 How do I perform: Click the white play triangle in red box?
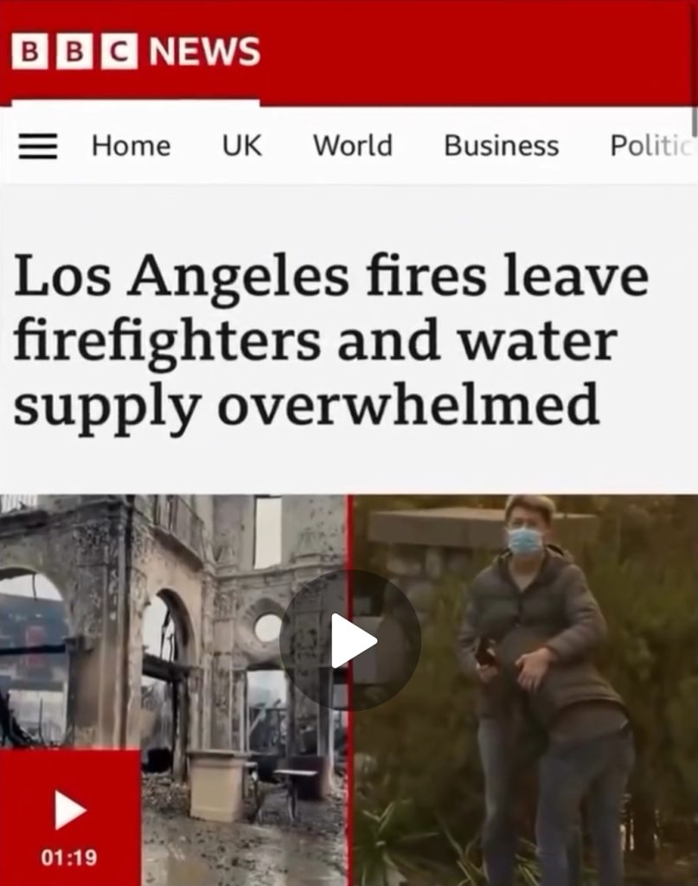[70, 810]
